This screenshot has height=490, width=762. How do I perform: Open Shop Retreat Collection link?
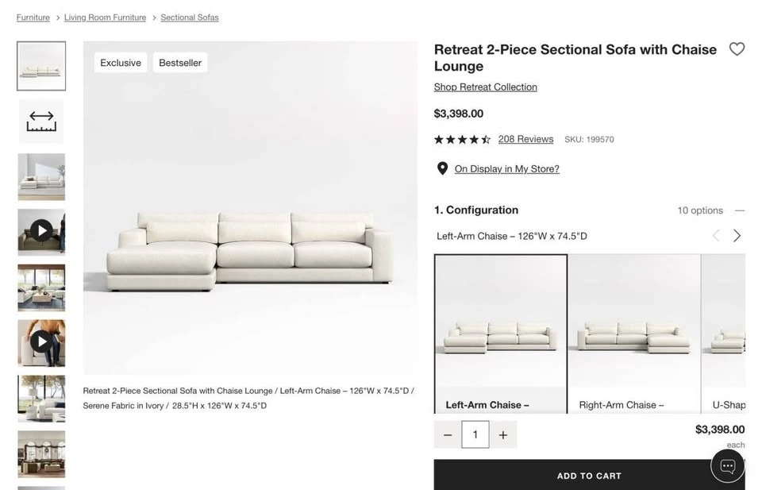(485, 87)
